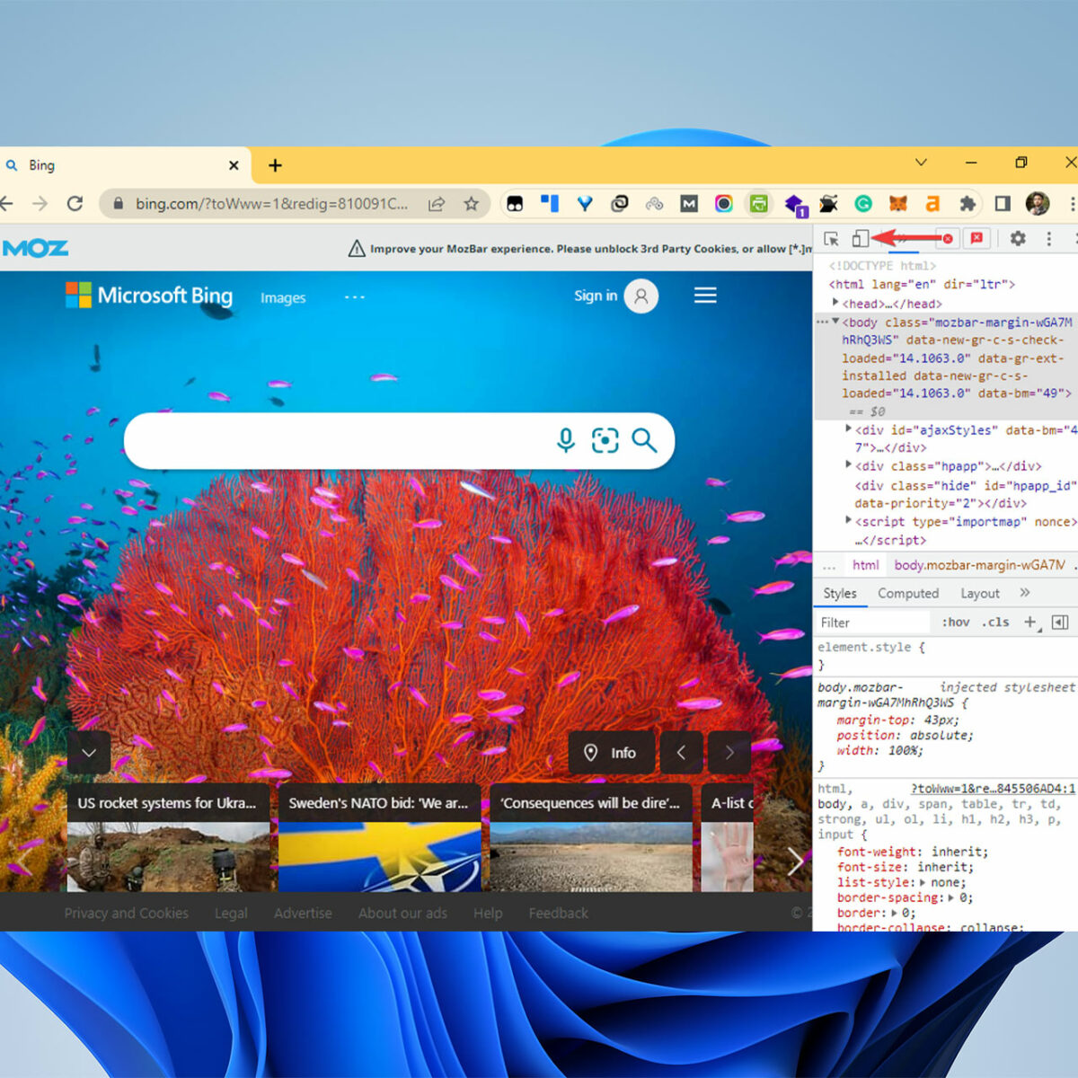Open the Extensions puzzle-piece menu

[x=968, y=204]
